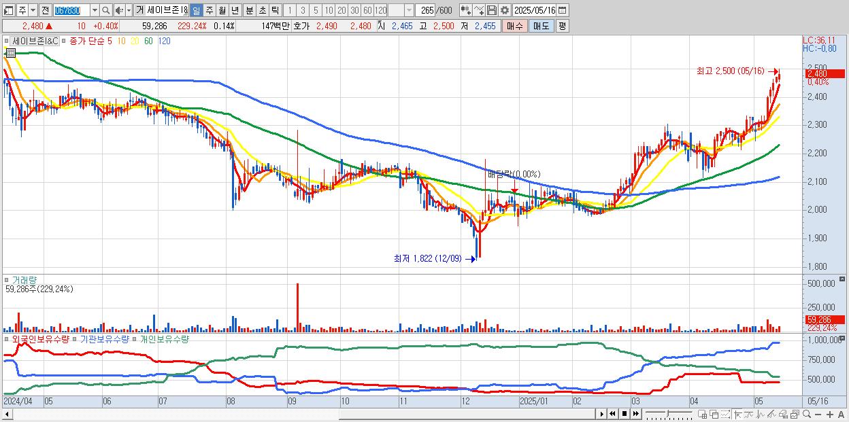Select the 3 interval button
Viewport: 849px width, 422px height.
click(x=302, y=10)
